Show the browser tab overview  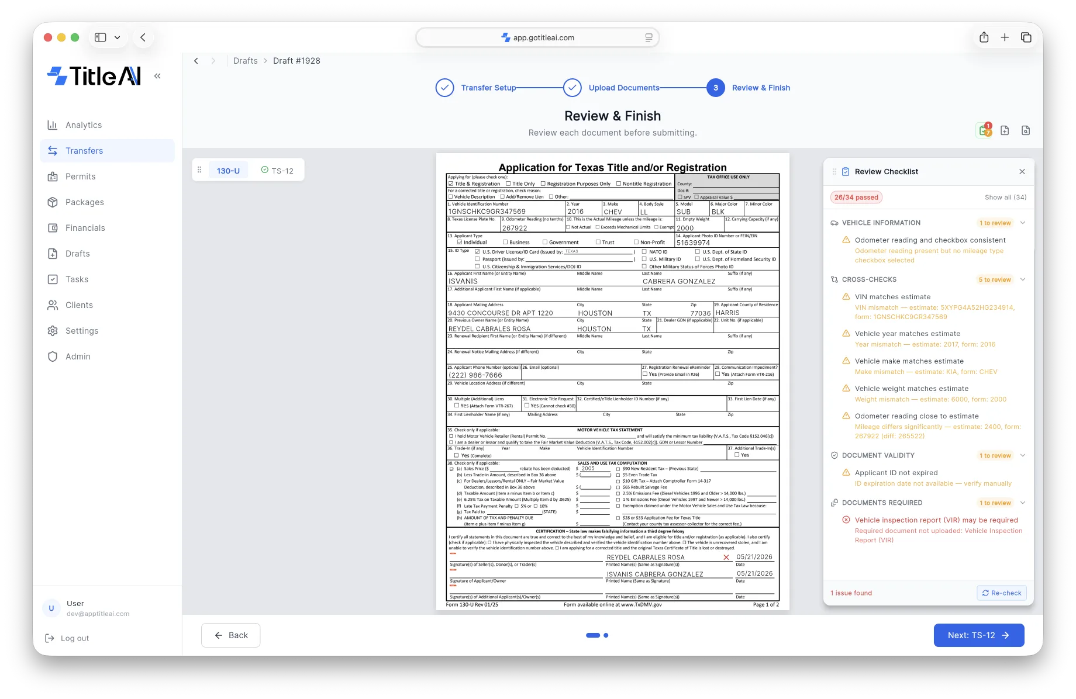coord(1026,37)
